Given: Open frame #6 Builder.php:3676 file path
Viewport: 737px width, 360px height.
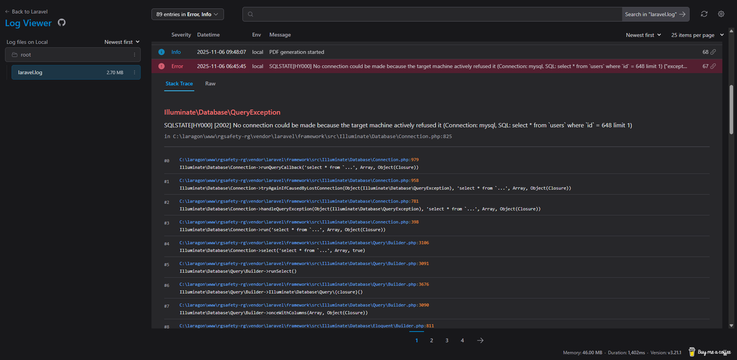Looking at the screenshot, I should (304, 285).
